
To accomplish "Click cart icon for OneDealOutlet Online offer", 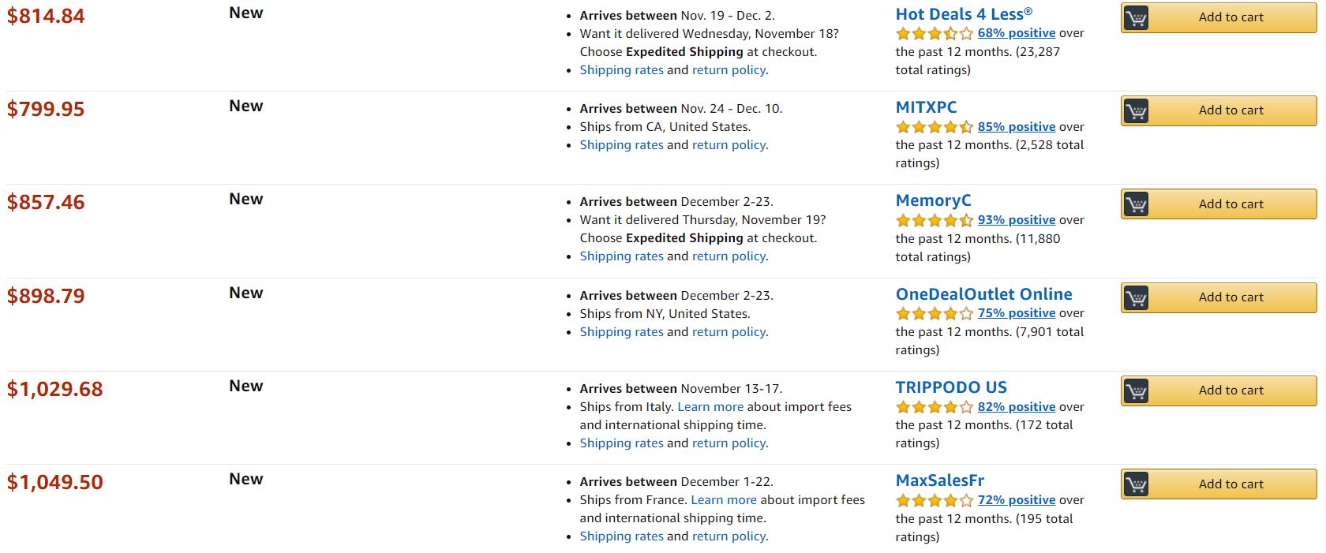I will pyautogui.click(x=1136, y=297).
